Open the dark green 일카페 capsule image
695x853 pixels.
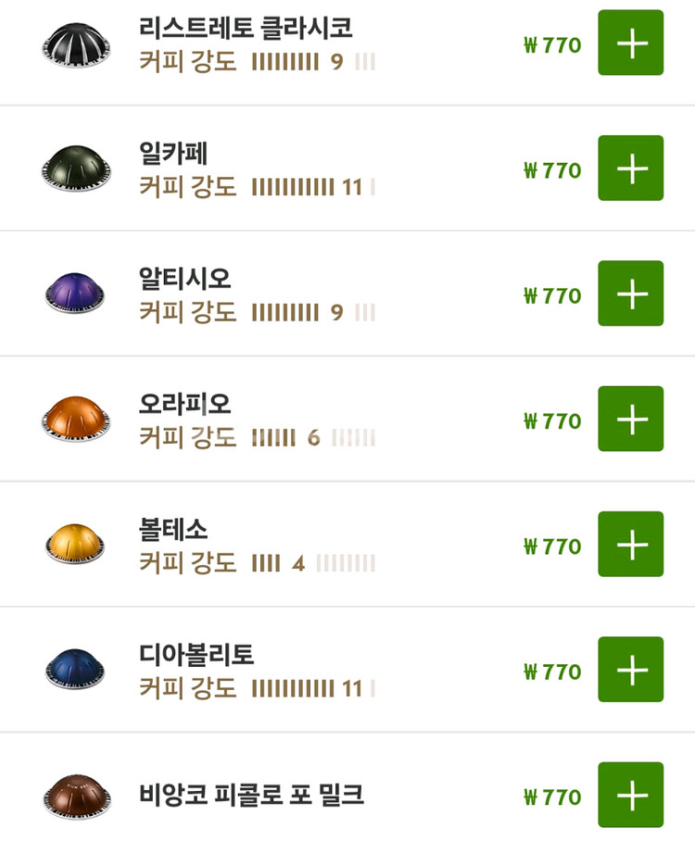[x=75, y=169]
